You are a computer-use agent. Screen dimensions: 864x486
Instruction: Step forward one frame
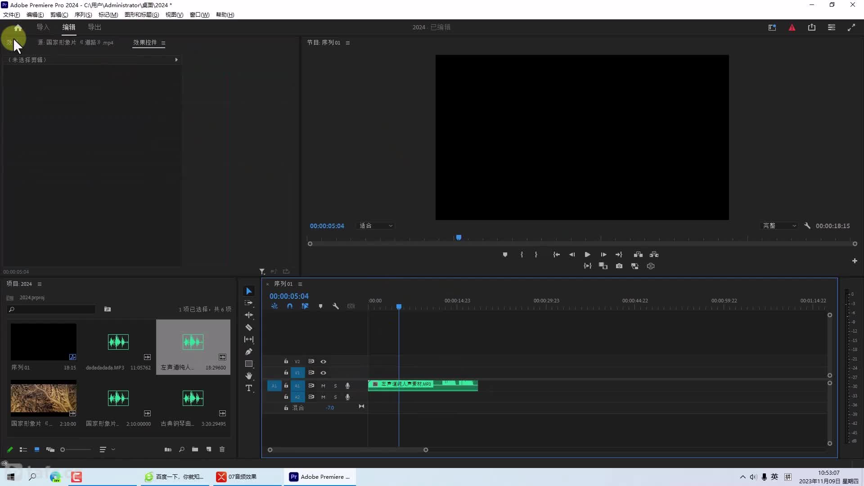(x=603, y=255)
